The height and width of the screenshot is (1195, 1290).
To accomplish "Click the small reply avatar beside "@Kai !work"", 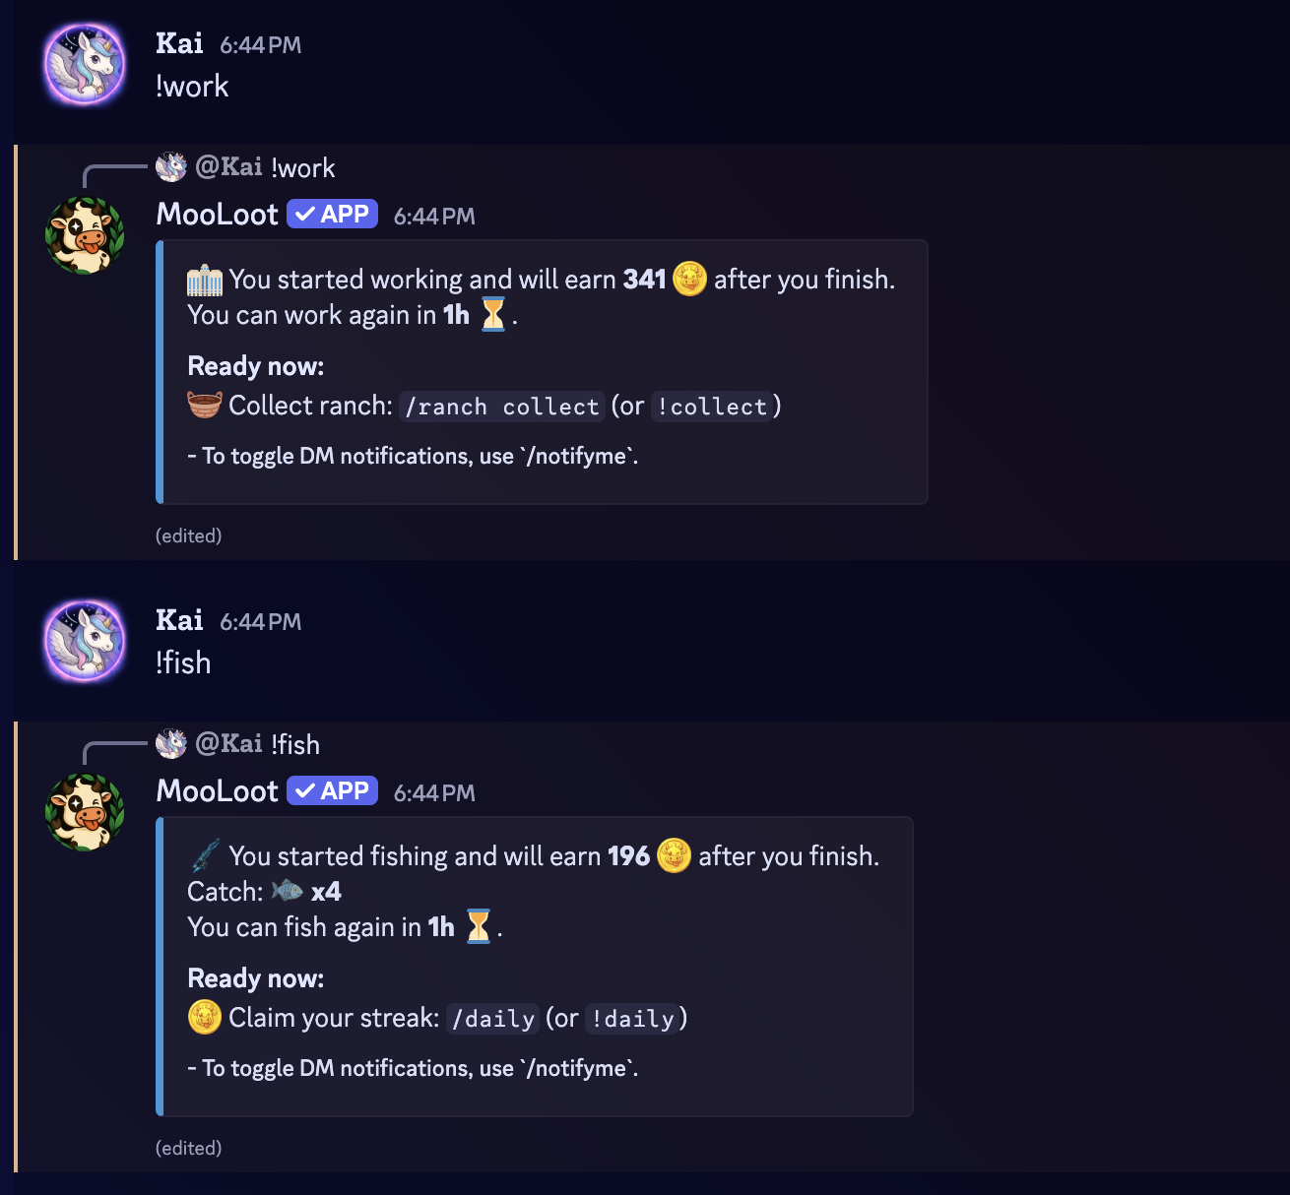I will pyautogui.click(x=171, y=167).
